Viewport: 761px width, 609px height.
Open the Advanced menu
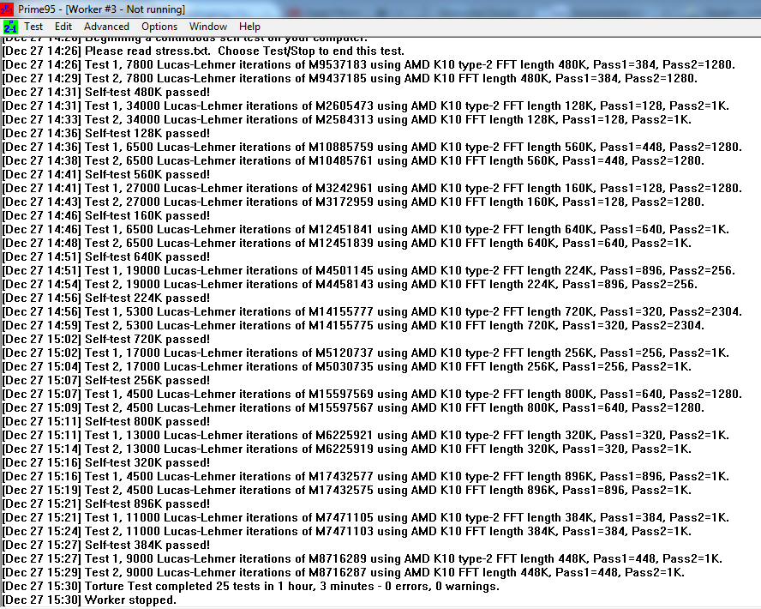pyautogui.click(x=106, y=27)
